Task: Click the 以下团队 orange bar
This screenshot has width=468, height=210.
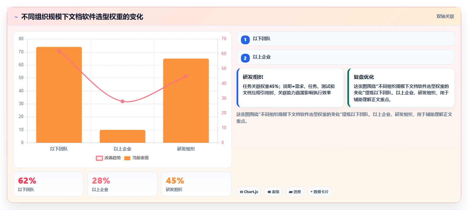Action: (59, 95)
